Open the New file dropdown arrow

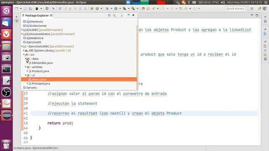click(x=21, y=8)
